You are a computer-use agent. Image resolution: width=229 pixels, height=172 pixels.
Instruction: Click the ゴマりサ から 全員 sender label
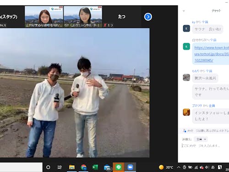pyautogui.click(x=203, y=105)
